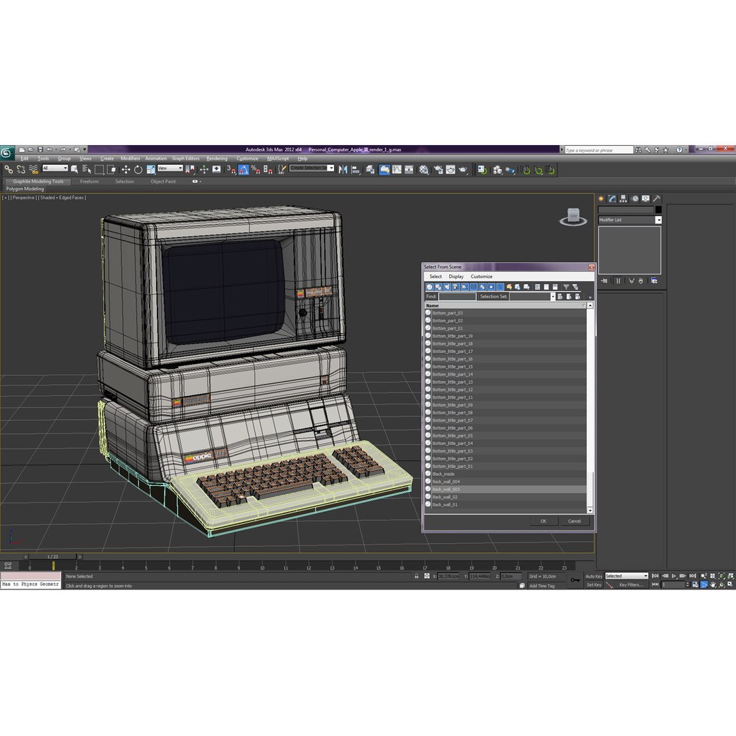
Task: Open the Edit menu
Action: (x=25, y=159)
